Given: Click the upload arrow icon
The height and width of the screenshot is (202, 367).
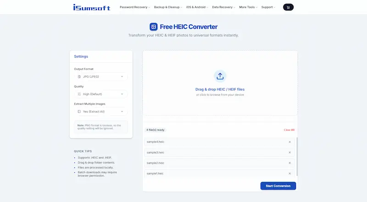Looking at the screenshot, I should (x=220, y=76).
